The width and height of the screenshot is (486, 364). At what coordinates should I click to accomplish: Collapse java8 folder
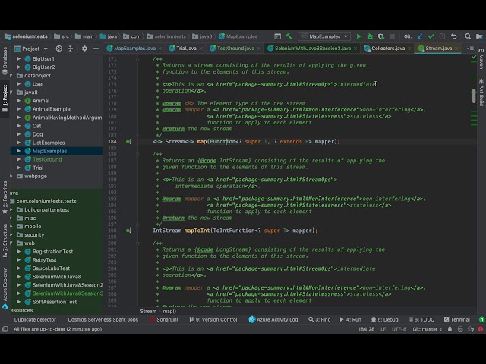pos(11,93)
